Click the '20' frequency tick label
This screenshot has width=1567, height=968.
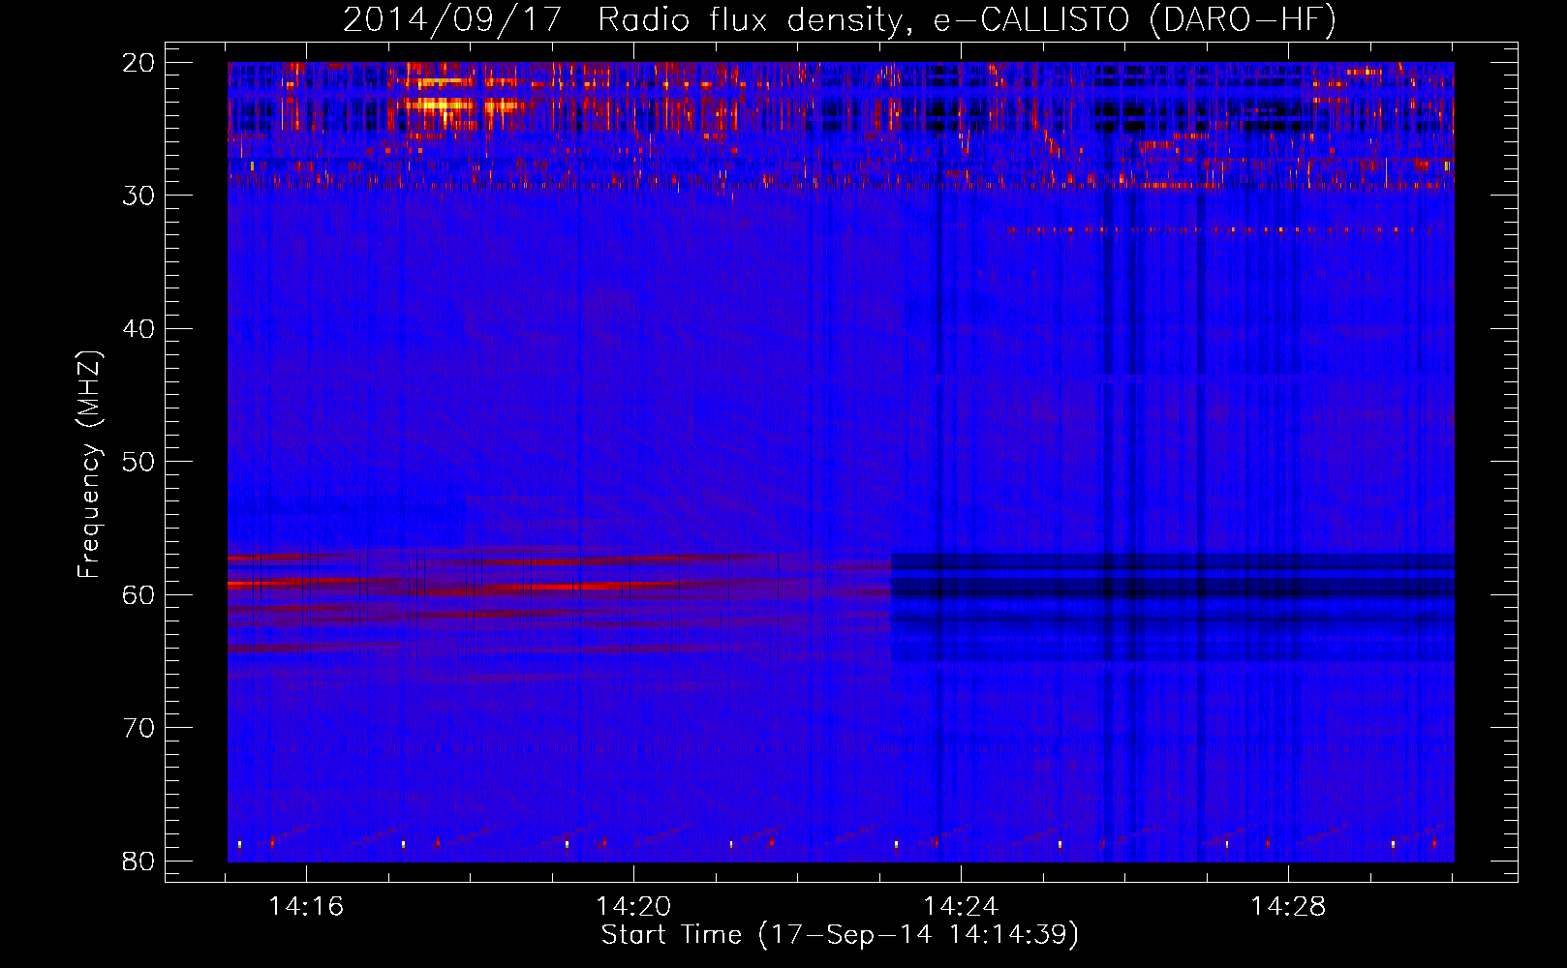point(139,63)
